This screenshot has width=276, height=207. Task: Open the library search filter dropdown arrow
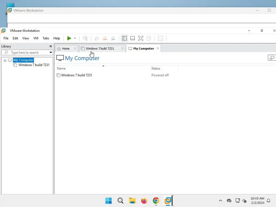click(51, 53)
